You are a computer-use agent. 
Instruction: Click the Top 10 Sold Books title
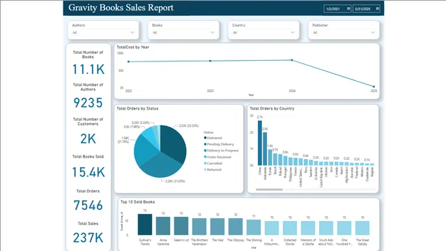[x=138, y=202]
